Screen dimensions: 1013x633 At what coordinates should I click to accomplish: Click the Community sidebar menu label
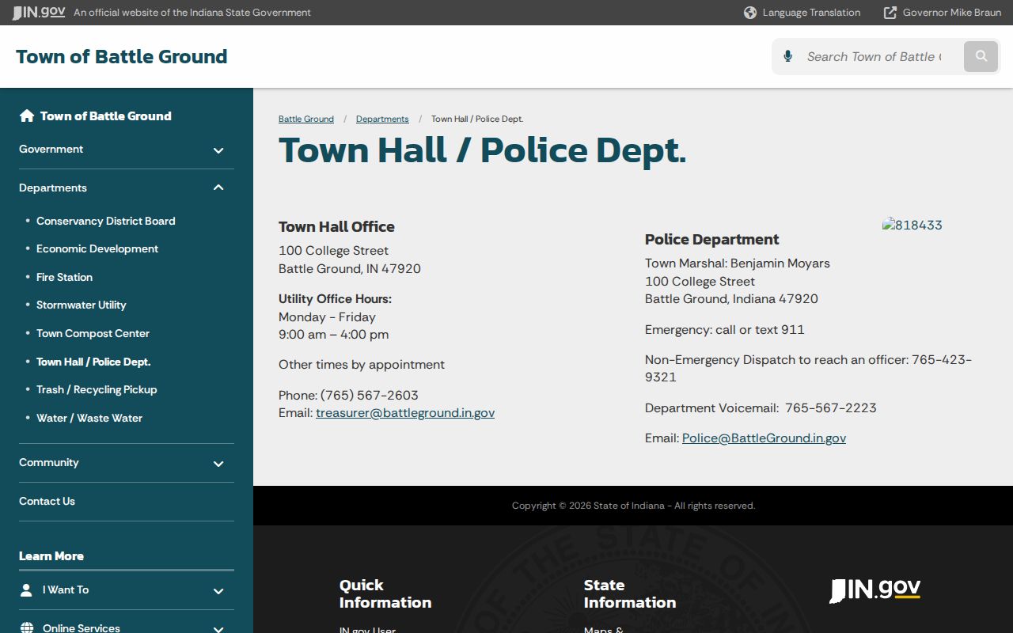tap(49, 462)
